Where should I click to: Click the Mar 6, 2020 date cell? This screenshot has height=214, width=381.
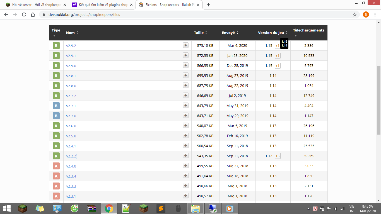click(237, 46)
